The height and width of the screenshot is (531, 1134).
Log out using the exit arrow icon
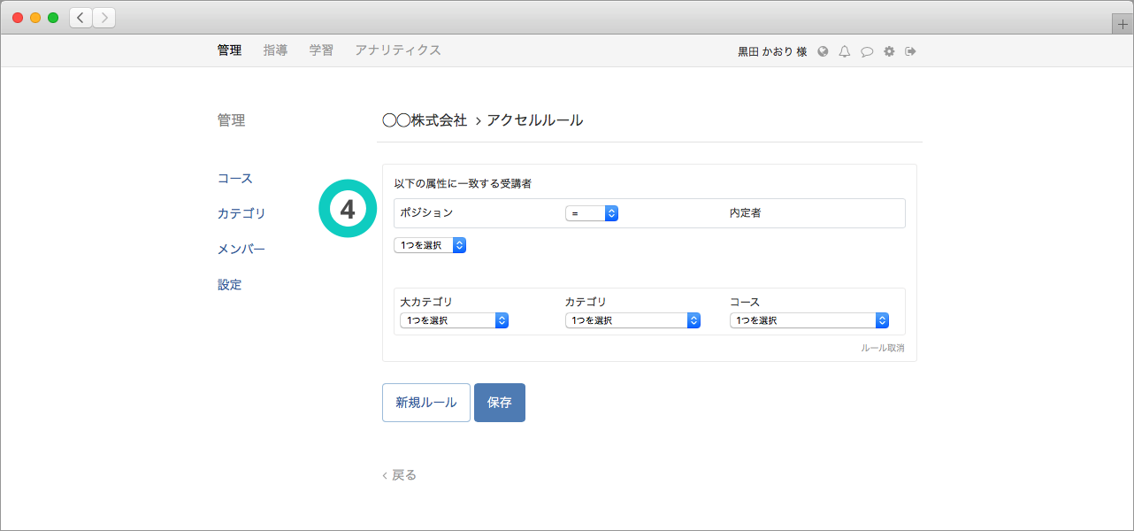pos(910,51)
